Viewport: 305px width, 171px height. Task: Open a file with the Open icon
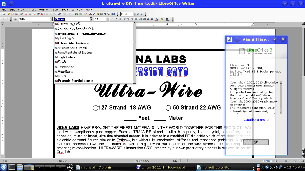pyautogui.click(x=9, y=14)
